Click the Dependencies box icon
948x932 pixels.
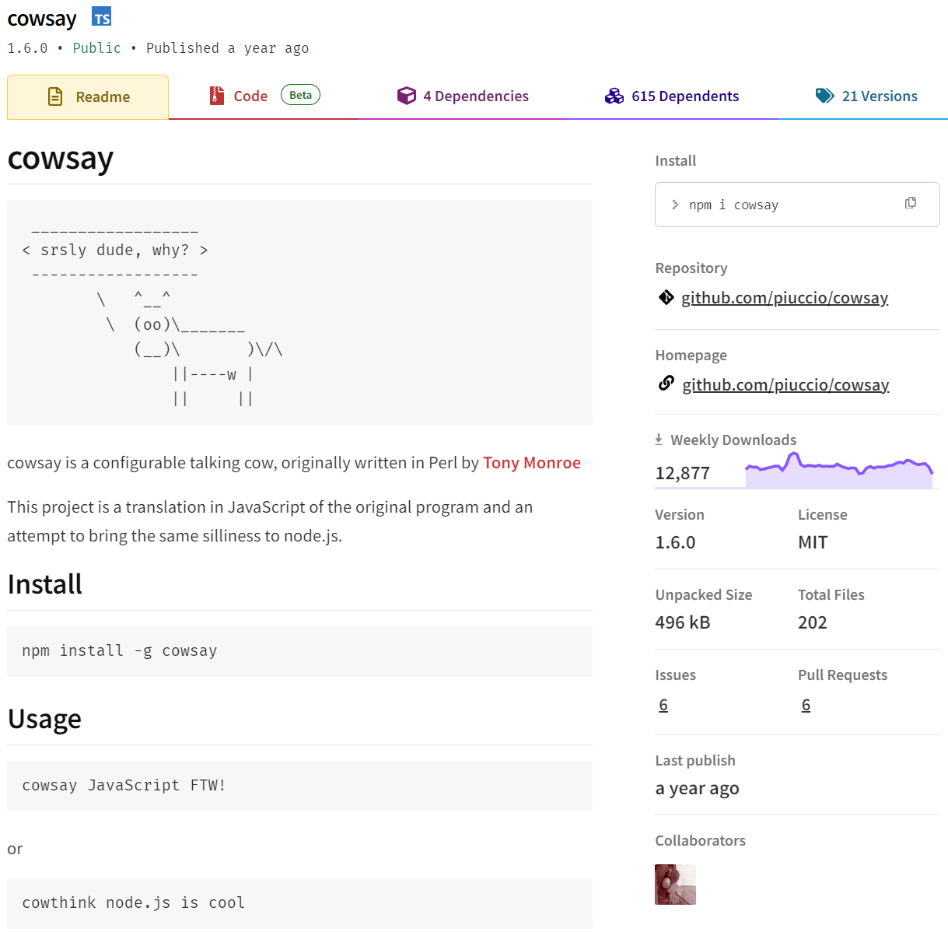pyautogui.click(x=407, y=96)
